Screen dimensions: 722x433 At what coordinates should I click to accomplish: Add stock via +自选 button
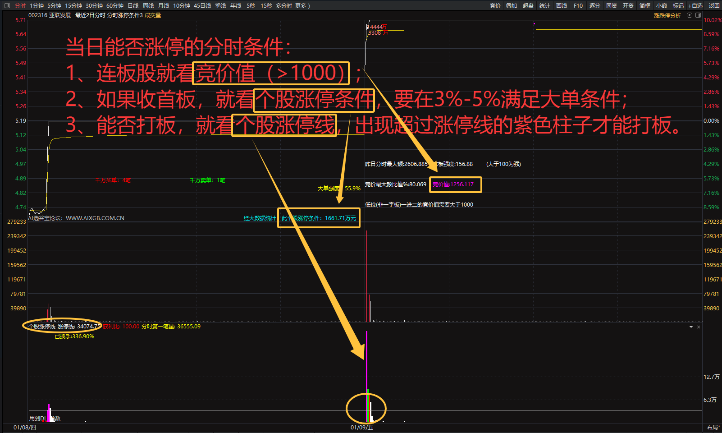click(x=695, y=5)
